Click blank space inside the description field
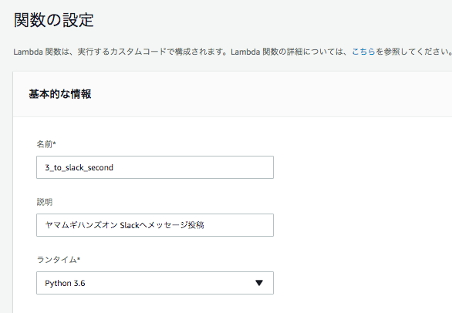The image size is (452, 313). pyautogui.click(x=238, y=225)
